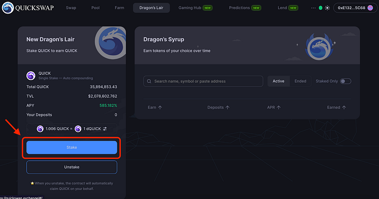Open the Lend page
Image resolution: width=379 pixels, height=199 pixels.
tap(287, 8)
